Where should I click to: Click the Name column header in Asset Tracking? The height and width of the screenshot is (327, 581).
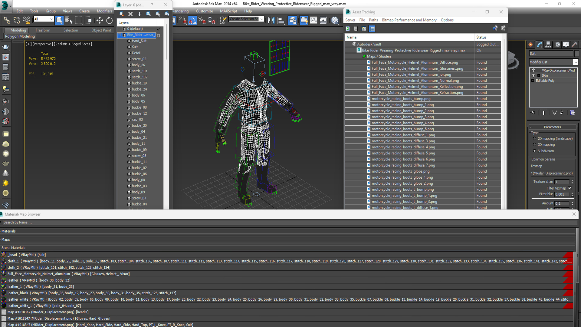(410, 37)
